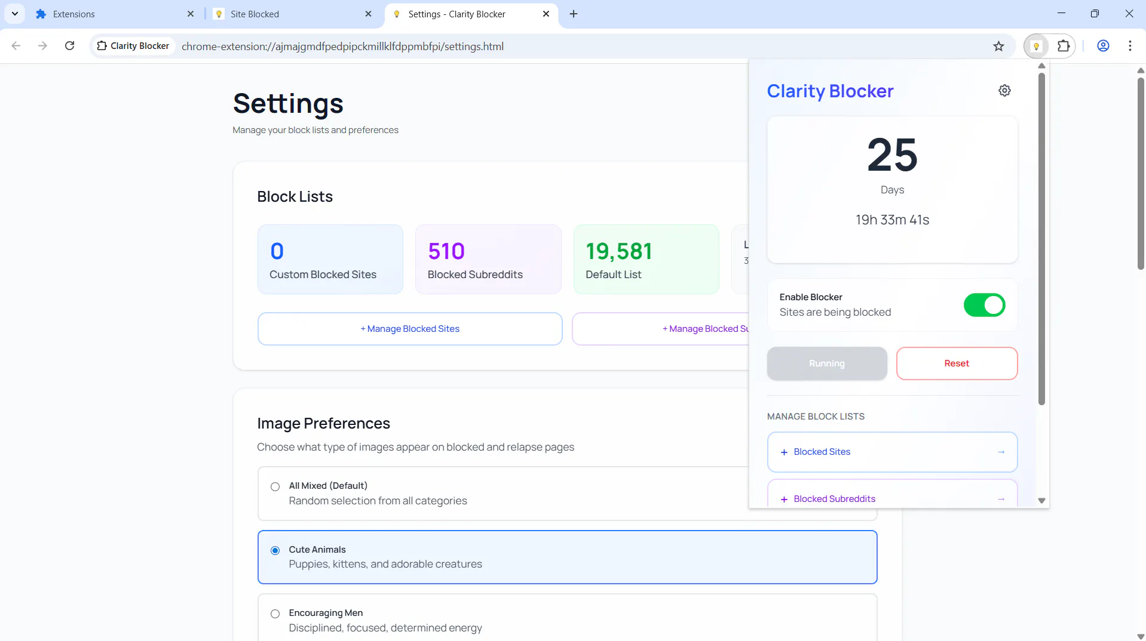Image resolution: width=1146 pixels, height=641 pixels.
Task: Click the Reset button in popup
Action: [x=957, y=363]
